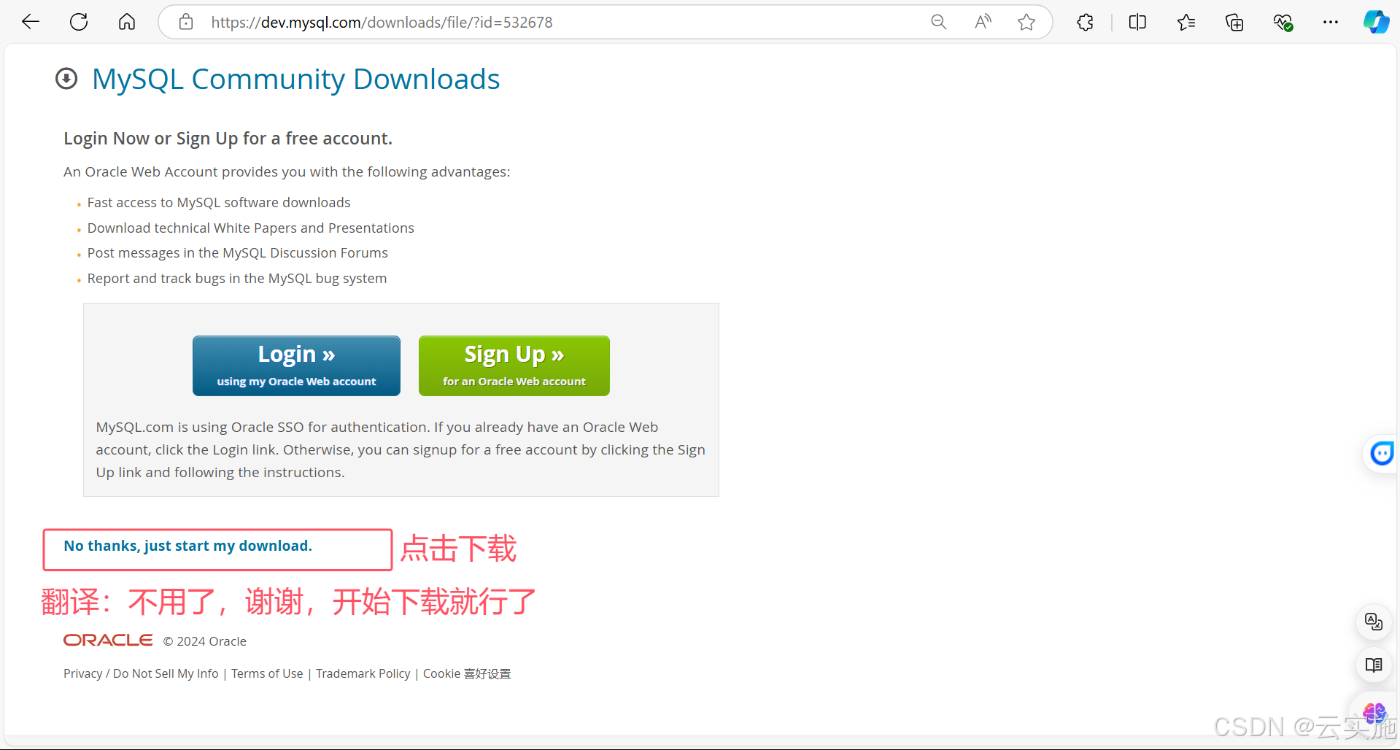View site information lock icon

click(186, 22)
